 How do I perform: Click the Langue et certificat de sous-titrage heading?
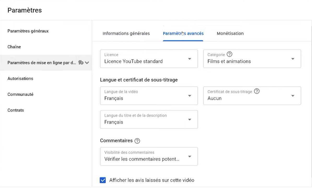point(139,80)
